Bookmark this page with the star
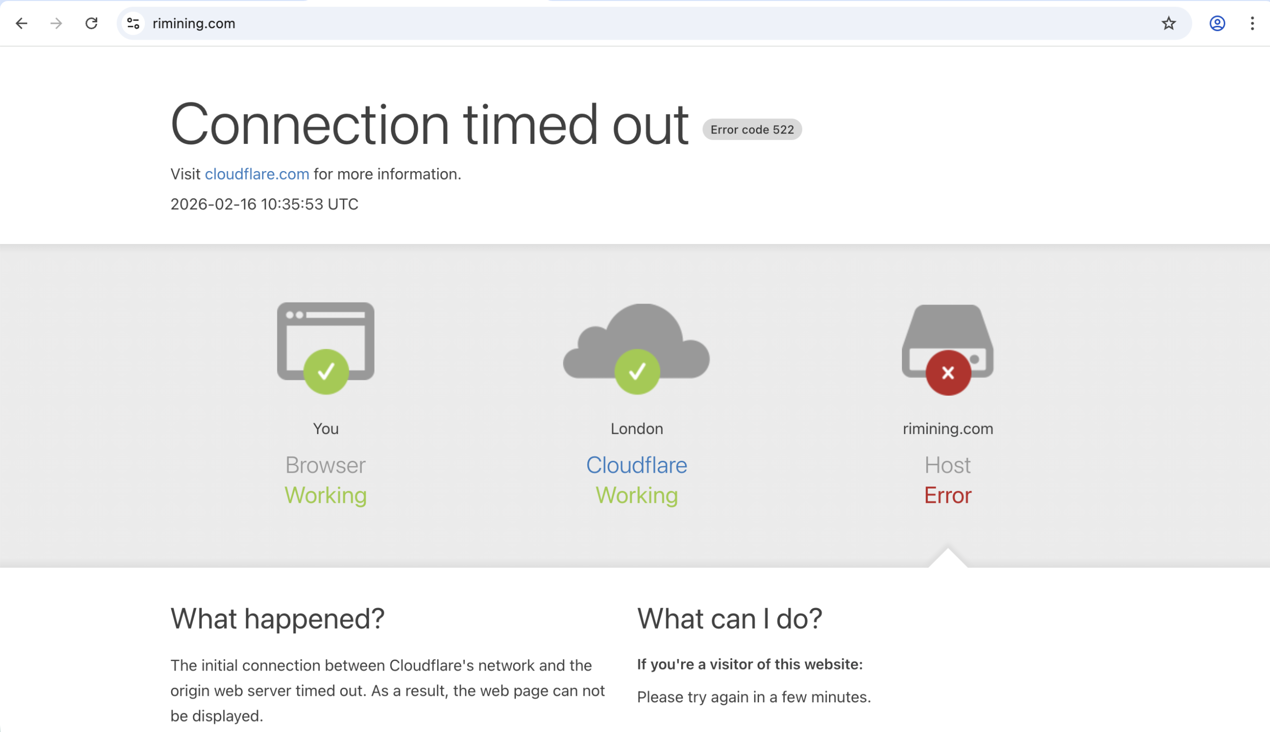1270x732 pixels. coord(1168,23)
